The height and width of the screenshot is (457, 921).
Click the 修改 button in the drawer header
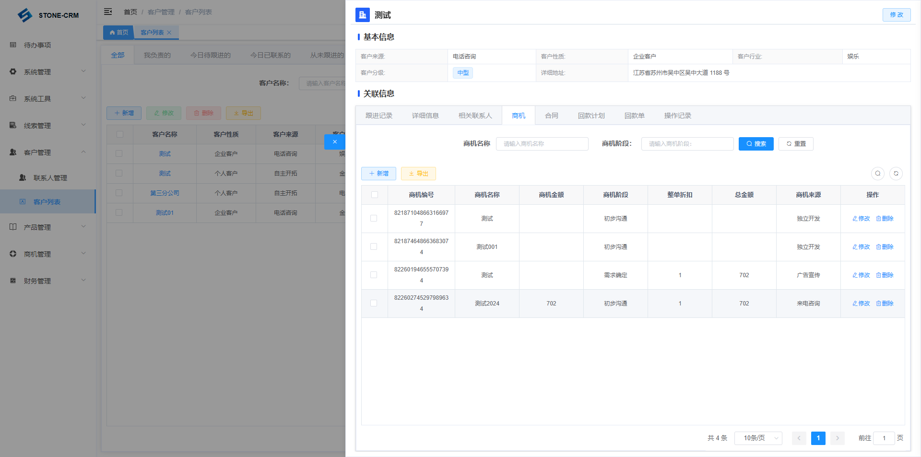tap(897, 15)
